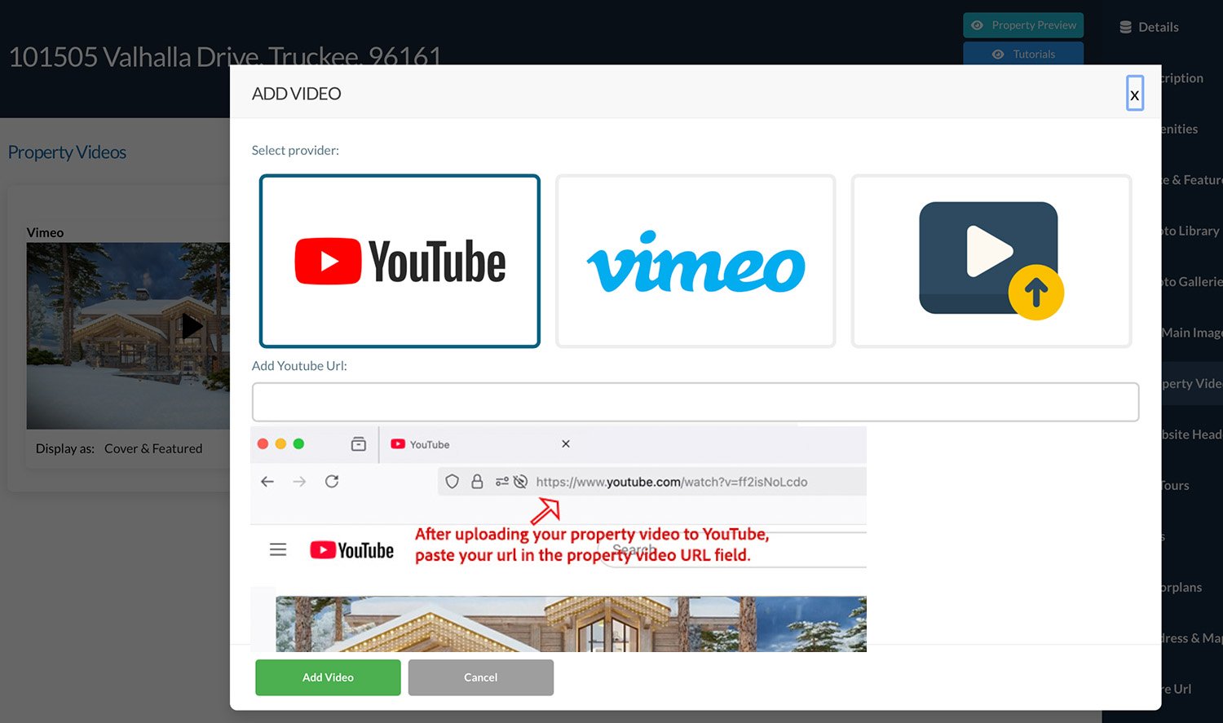1223x723 pixels.
Task: Choose the direct video upload provider option
Action: tap(990, 261)
